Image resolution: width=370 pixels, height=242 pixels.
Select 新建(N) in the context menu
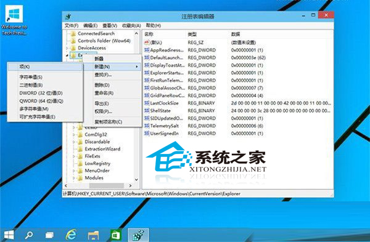click(112, 67)
